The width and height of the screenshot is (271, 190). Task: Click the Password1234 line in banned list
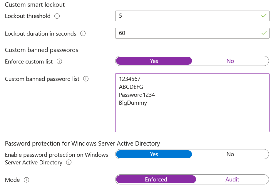click(137, 95)
